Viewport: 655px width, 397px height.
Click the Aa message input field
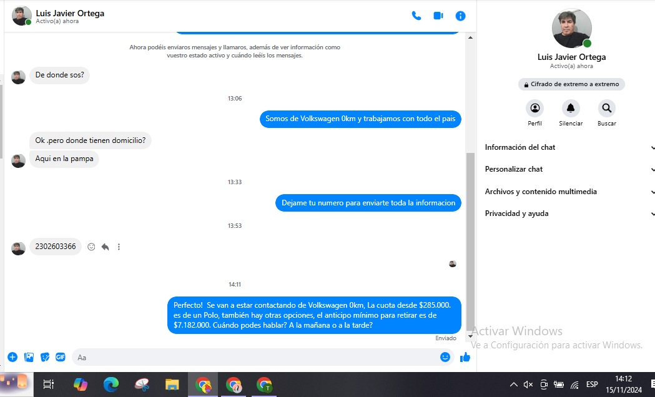point(250,358)
